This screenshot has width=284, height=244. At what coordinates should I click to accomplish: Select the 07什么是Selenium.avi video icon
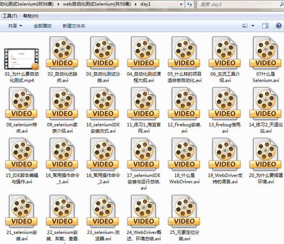266,53
